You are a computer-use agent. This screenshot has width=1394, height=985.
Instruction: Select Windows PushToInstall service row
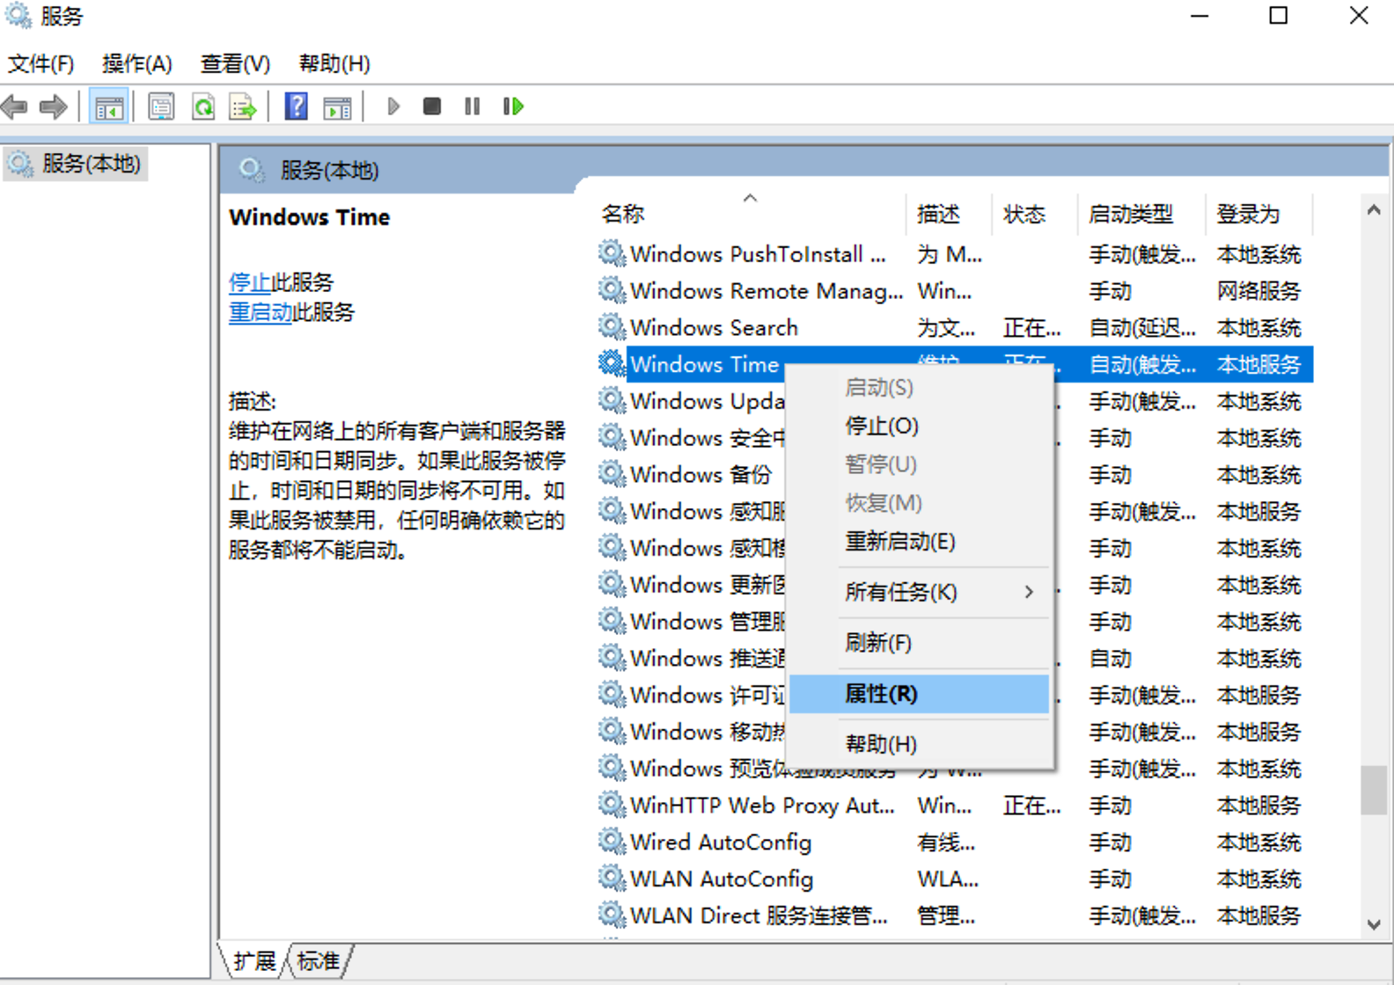pyautogui.click(x=955, y=254)
